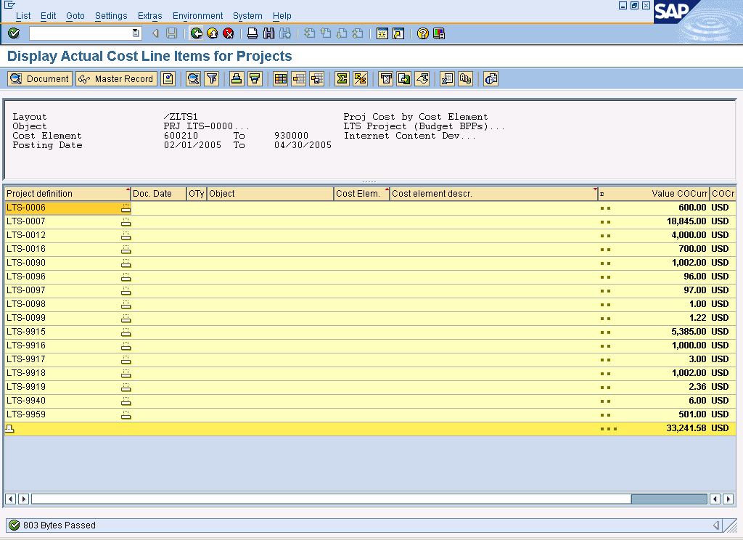Select the Object column header
Viewport: 743px width, 540px height.
click(271, 194)
